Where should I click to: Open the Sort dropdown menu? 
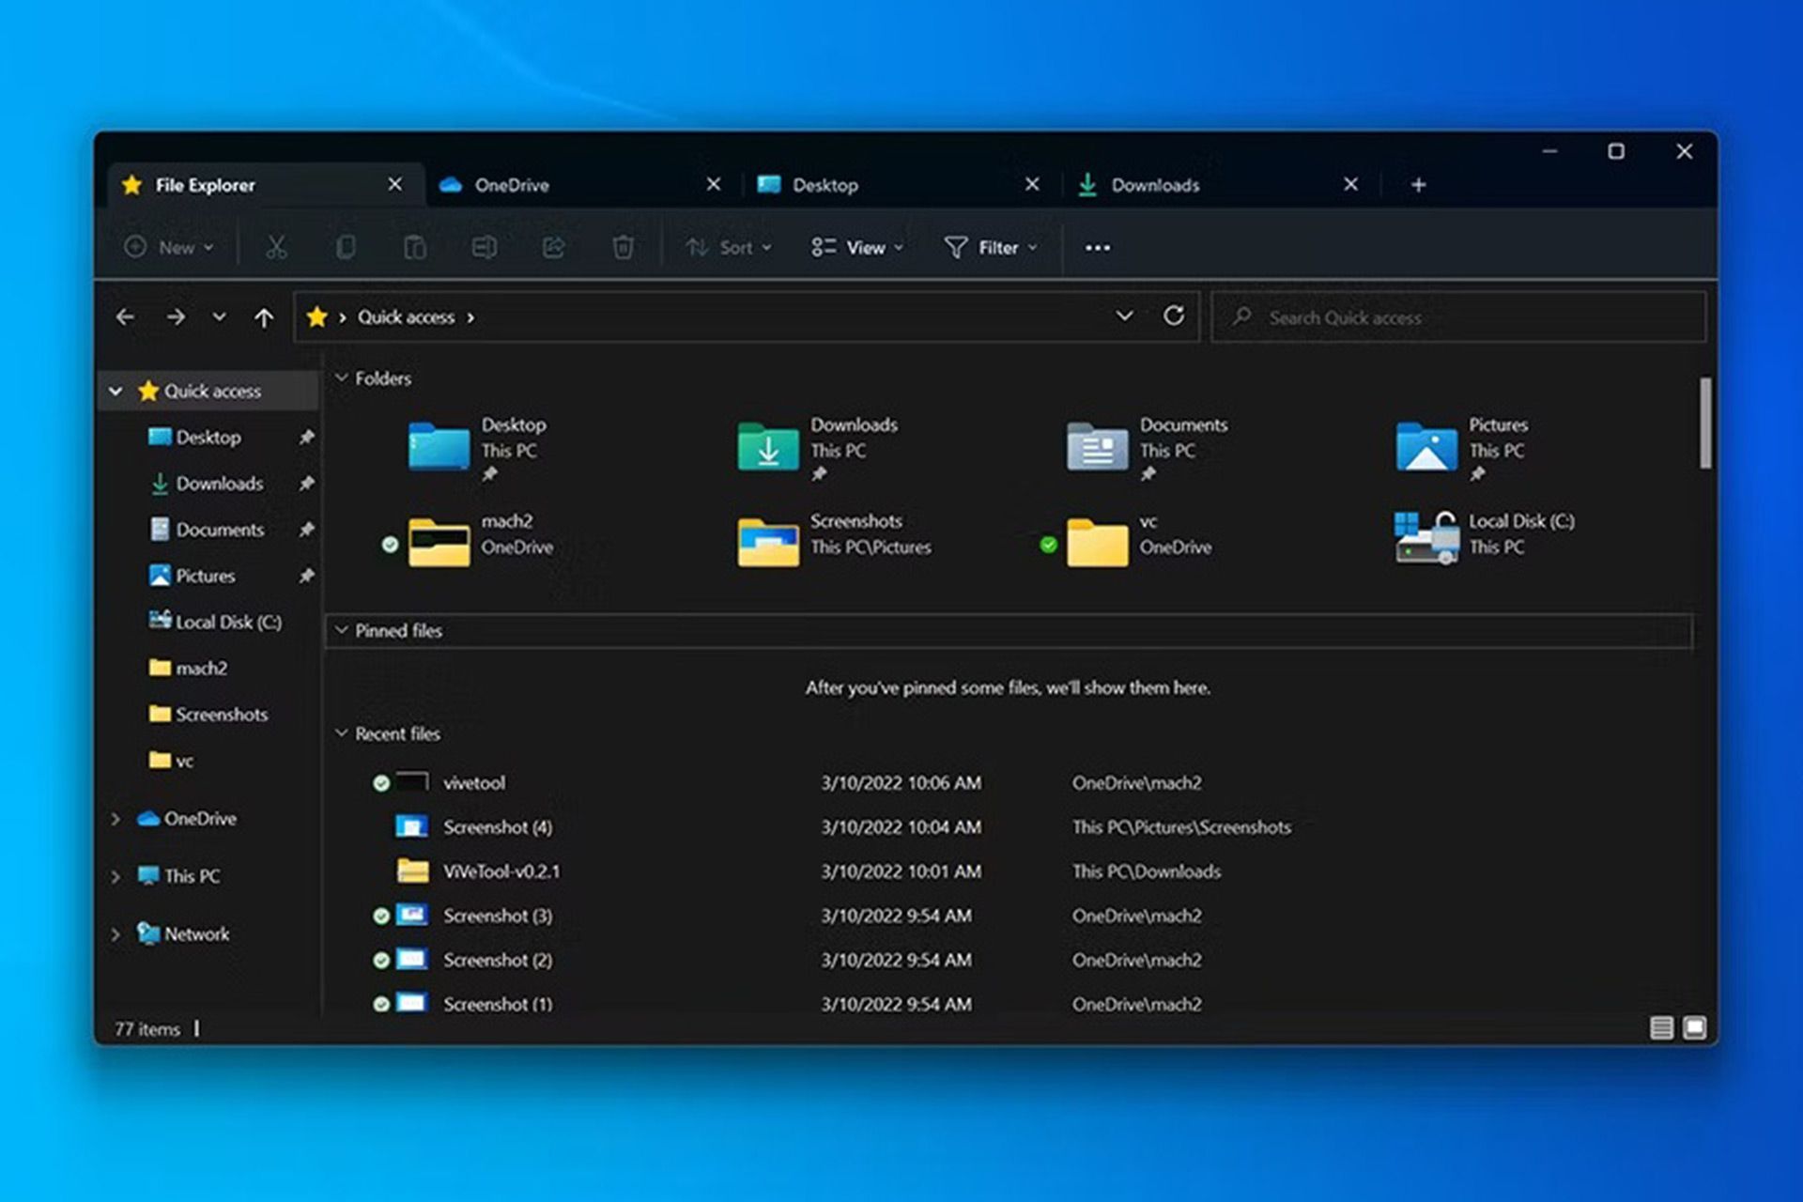coord(729,247)
